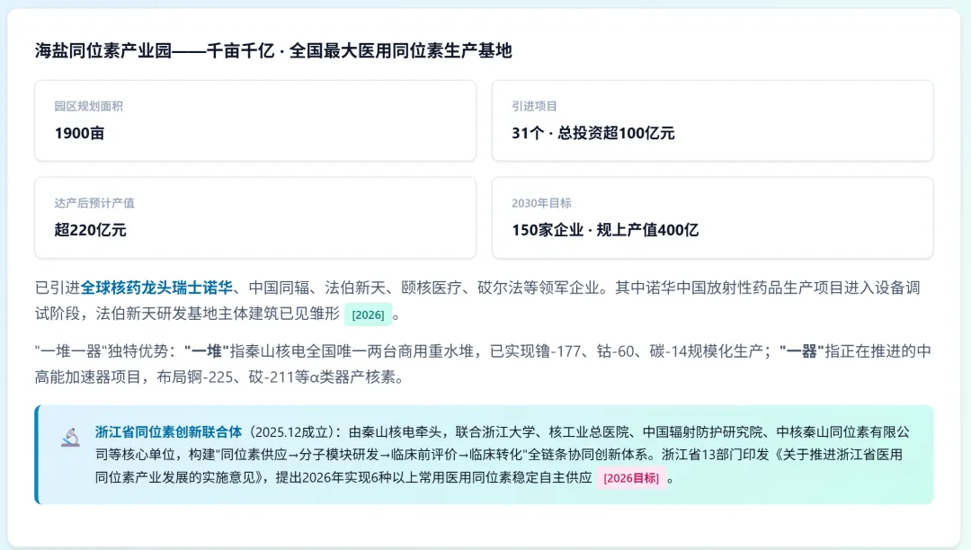Click the 引进项目 card label
The width and height of the screenshot is (971, 550).
pyautogui.click(x=534, y=106)
